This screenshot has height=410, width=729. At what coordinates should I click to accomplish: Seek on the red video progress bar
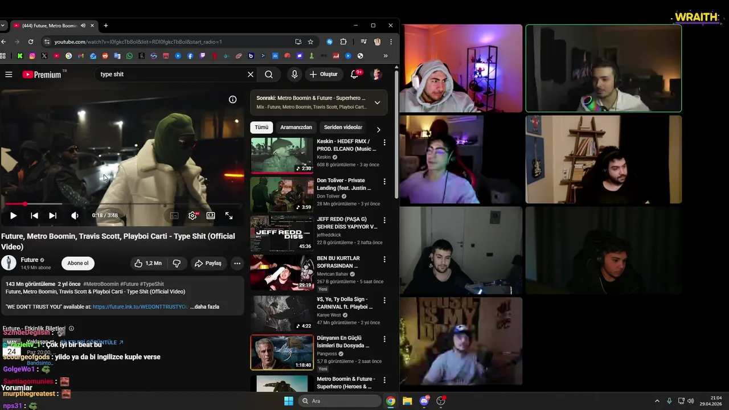click(x=122, y=204)
